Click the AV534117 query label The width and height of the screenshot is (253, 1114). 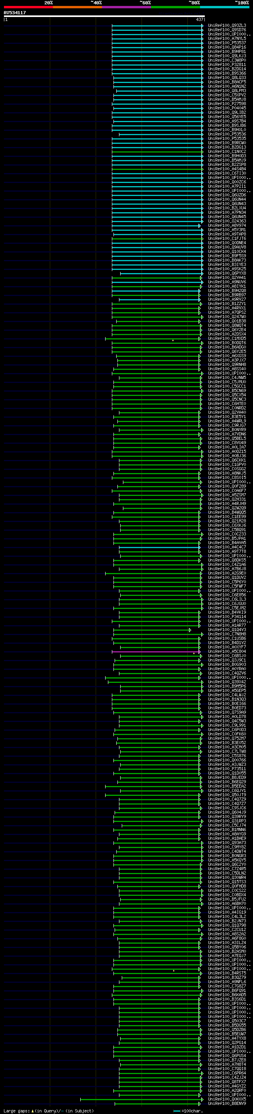point(15,13)
